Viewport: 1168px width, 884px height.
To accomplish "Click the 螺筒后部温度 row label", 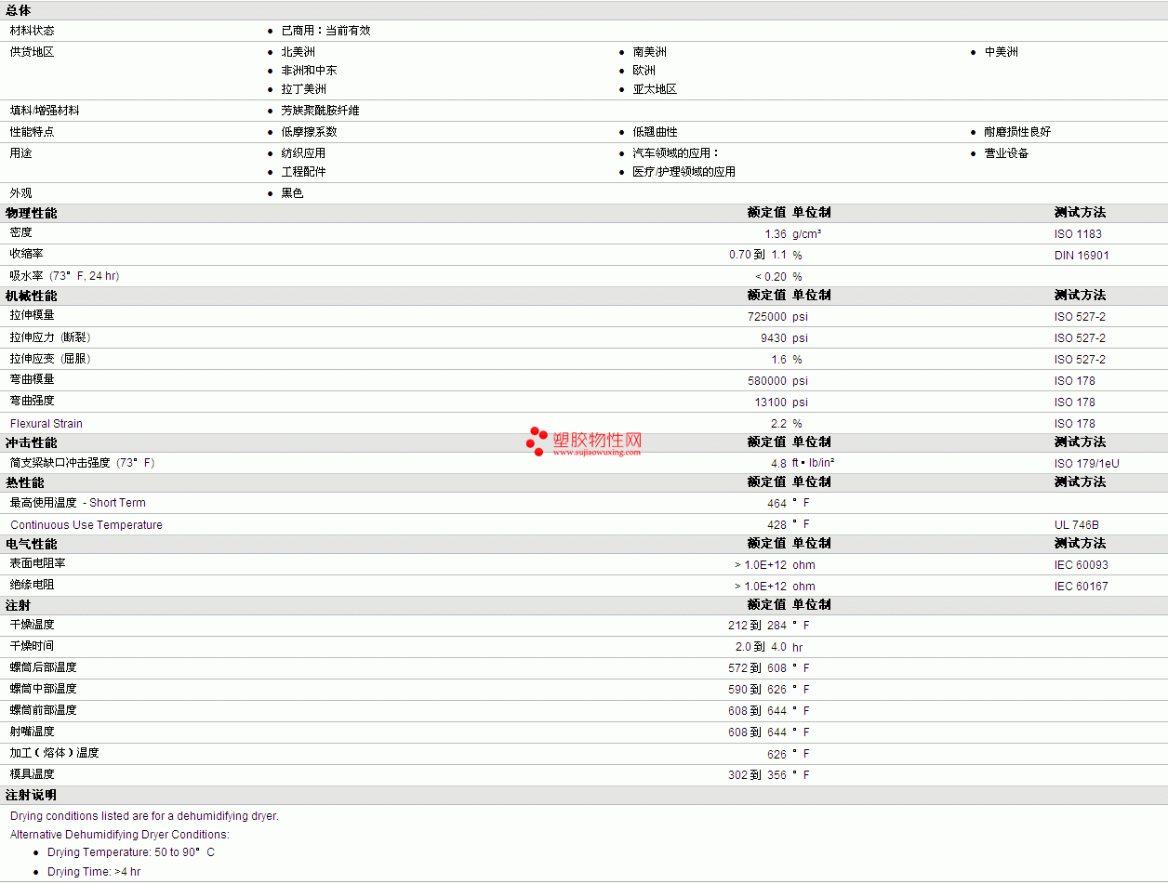I will (x=44, y=667).
